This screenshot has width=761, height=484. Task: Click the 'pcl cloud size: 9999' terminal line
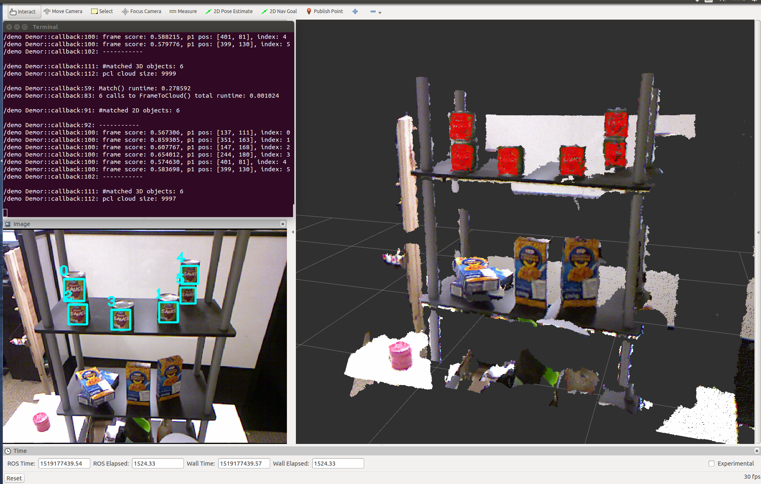90,74
